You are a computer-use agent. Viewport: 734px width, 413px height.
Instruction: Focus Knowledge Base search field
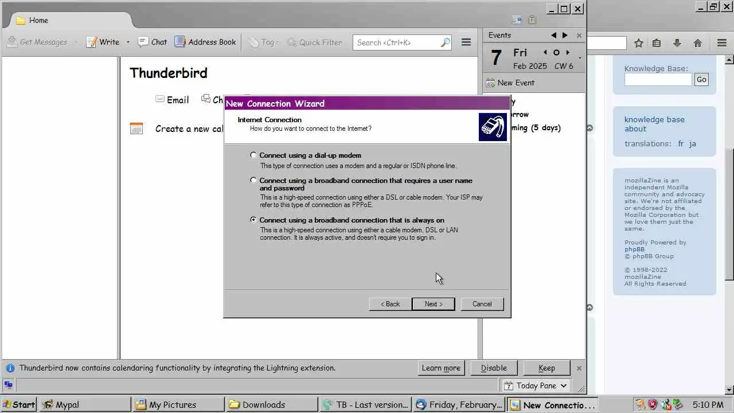pos(658,80)
